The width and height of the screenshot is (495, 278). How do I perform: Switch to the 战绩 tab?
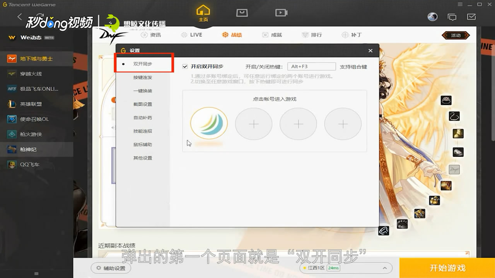232,35
